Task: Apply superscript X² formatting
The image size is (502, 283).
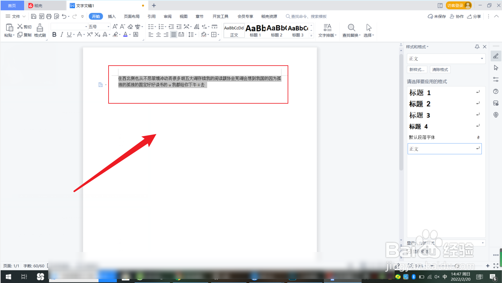Action: (x=90, y=35)
